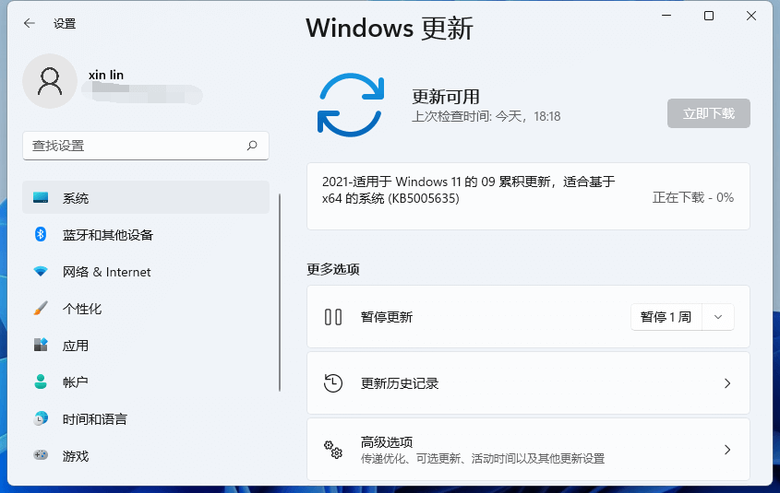The image size is (780, 493).
Task: Expand the pause duration dropdown arrow
Action: (718, 317)
